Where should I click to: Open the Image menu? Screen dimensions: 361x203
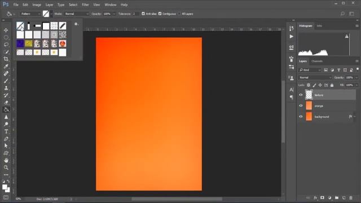(x=37, y=5)
